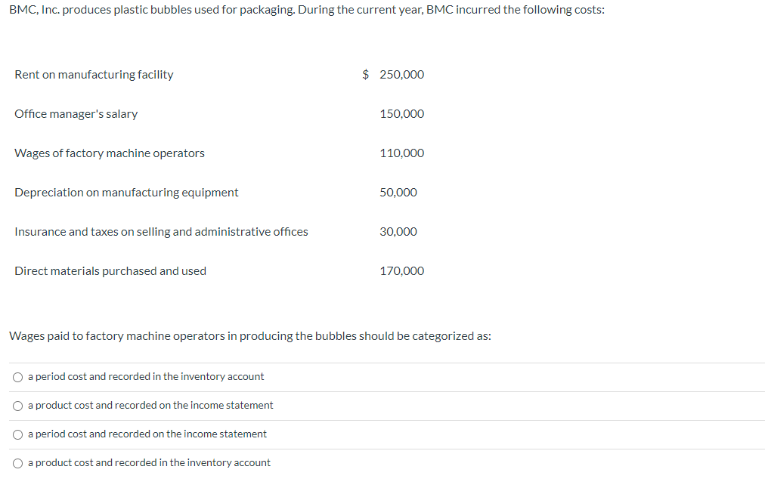Select the 110,000 wages amount
765x488 pixels.
click(401, 153)
